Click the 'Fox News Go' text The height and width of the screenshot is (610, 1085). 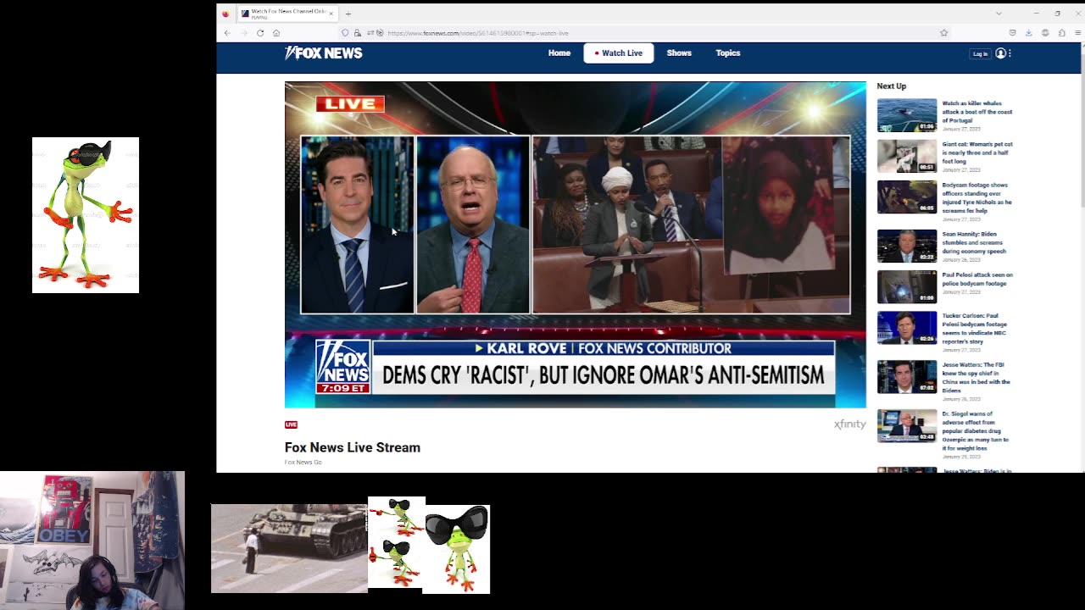coord(303,463)
